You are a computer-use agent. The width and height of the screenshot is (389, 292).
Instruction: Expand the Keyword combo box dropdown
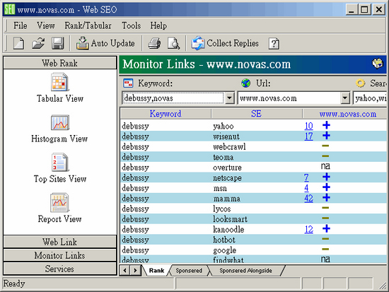coord(230,98)
